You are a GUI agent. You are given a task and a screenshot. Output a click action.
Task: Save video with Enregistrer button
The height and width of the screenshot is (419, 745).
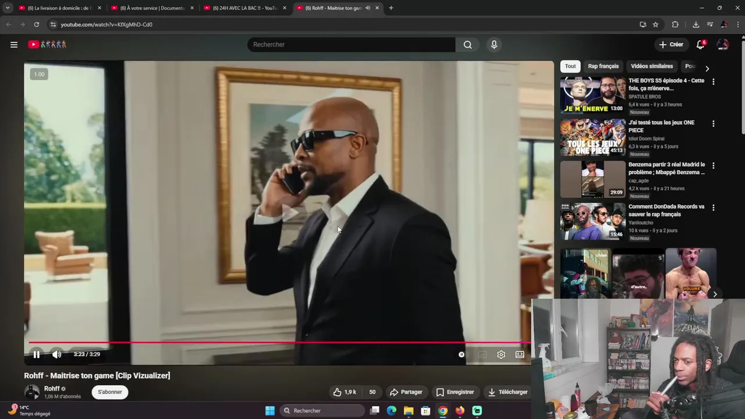coord(455,392)
